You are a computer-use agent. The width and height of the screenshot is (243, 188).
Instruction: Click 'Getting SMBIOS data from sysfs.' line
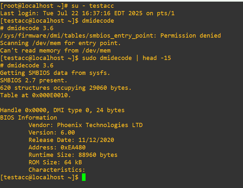55,73
